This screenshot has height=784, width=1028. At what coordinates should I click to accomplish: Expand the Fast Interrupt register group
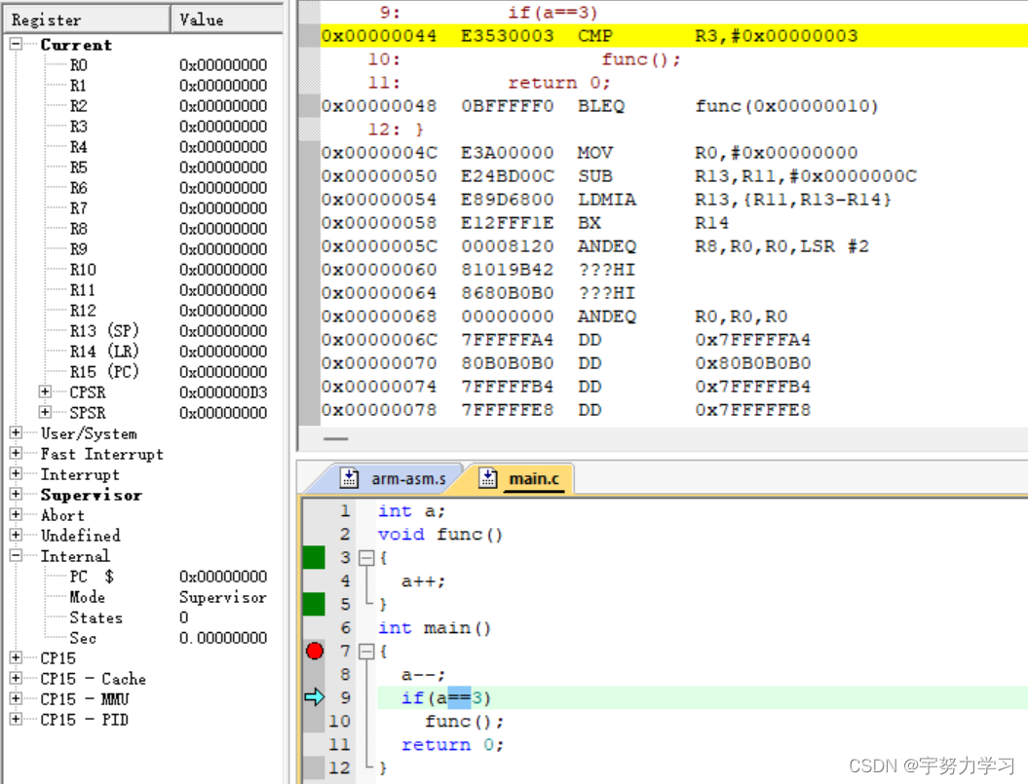click(x=16, y=453)
